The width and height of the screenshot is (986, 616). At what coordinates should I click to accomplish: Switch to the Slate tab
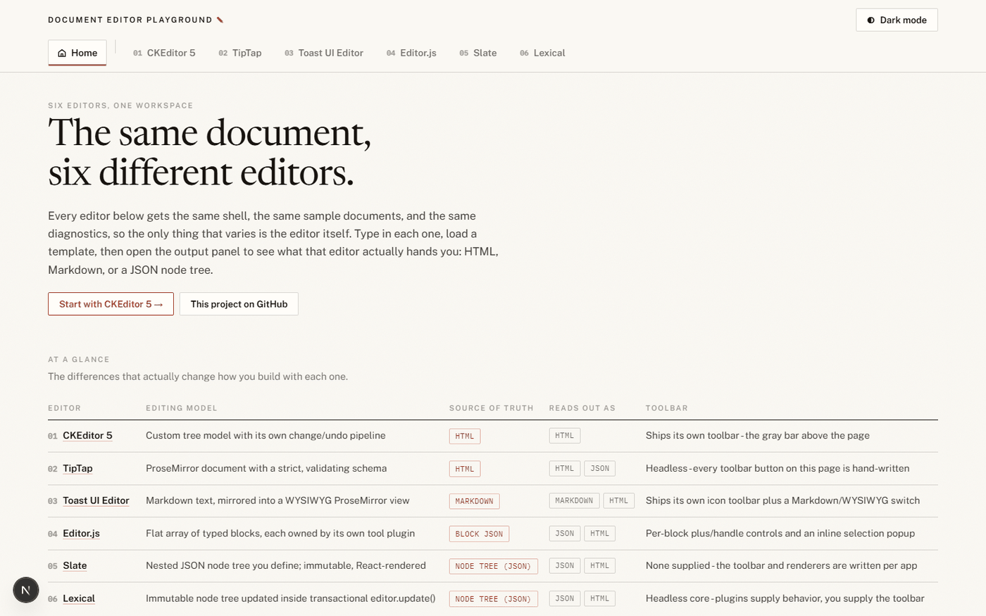tap(478, 53)
